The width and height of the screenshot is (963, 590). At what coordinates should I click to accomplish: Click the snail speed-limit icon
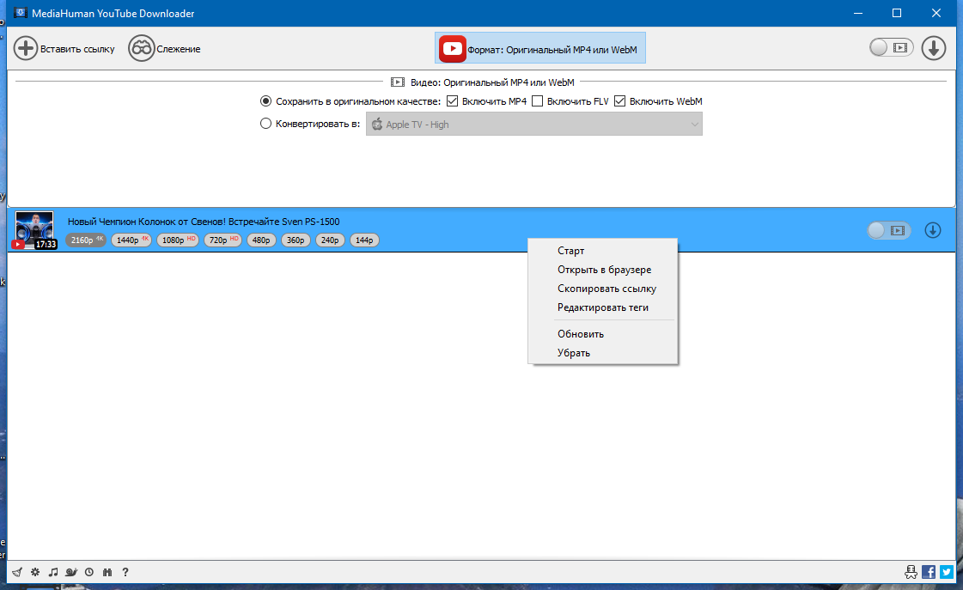(71, 572)
